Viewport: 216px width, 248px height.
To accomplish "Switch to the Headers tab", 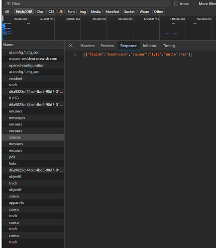I will (x=87, y=46).
